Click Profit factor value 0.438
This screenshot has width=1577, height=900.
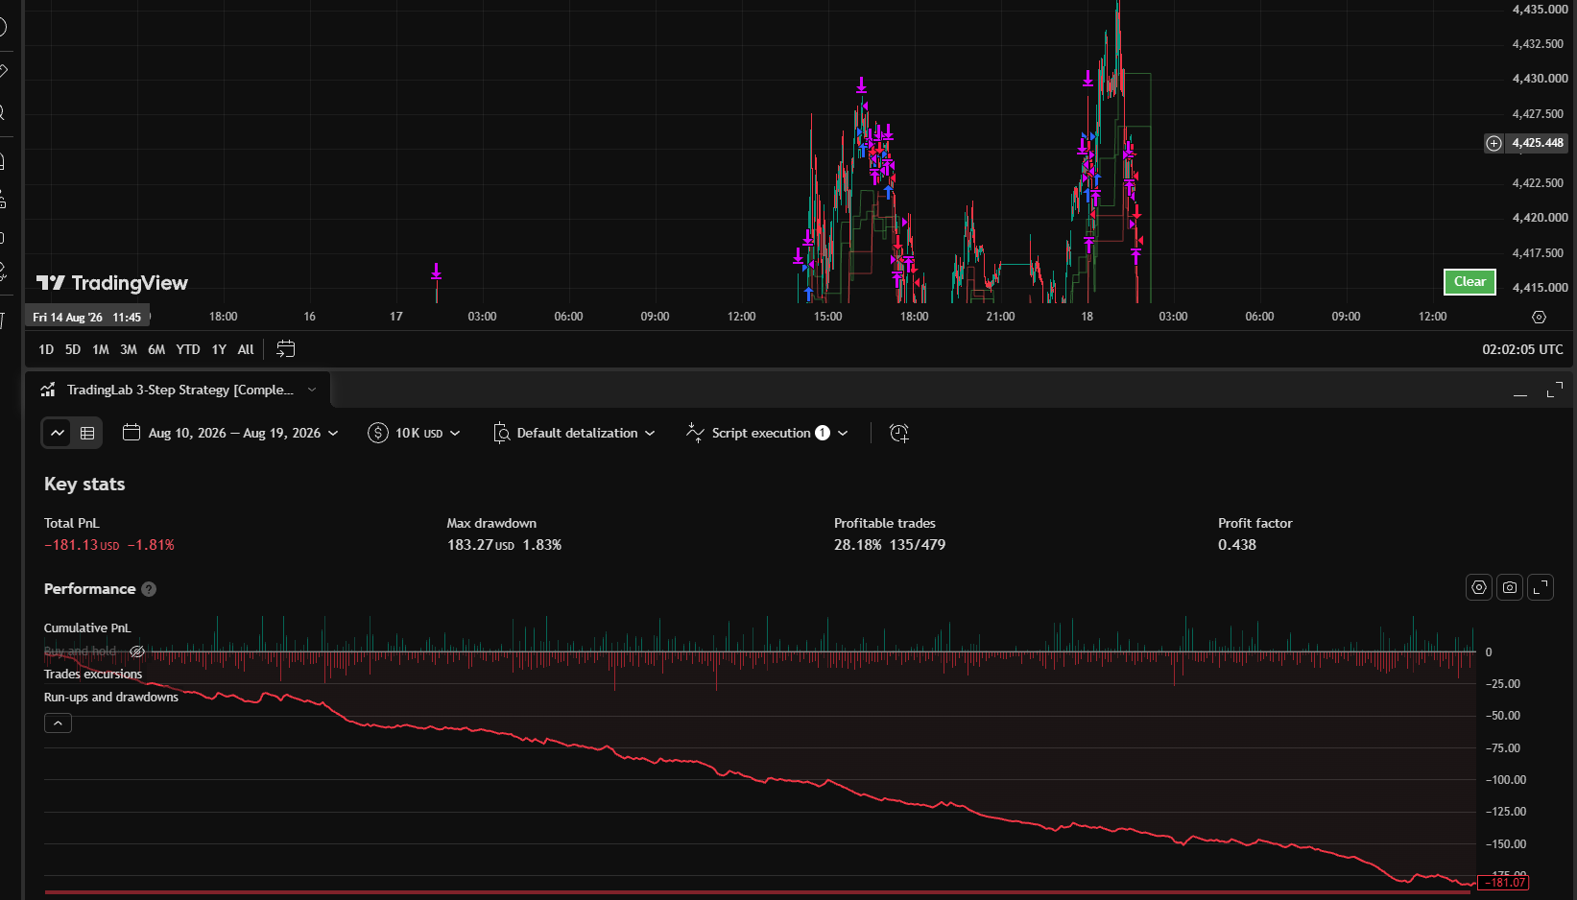point(1237,545)
